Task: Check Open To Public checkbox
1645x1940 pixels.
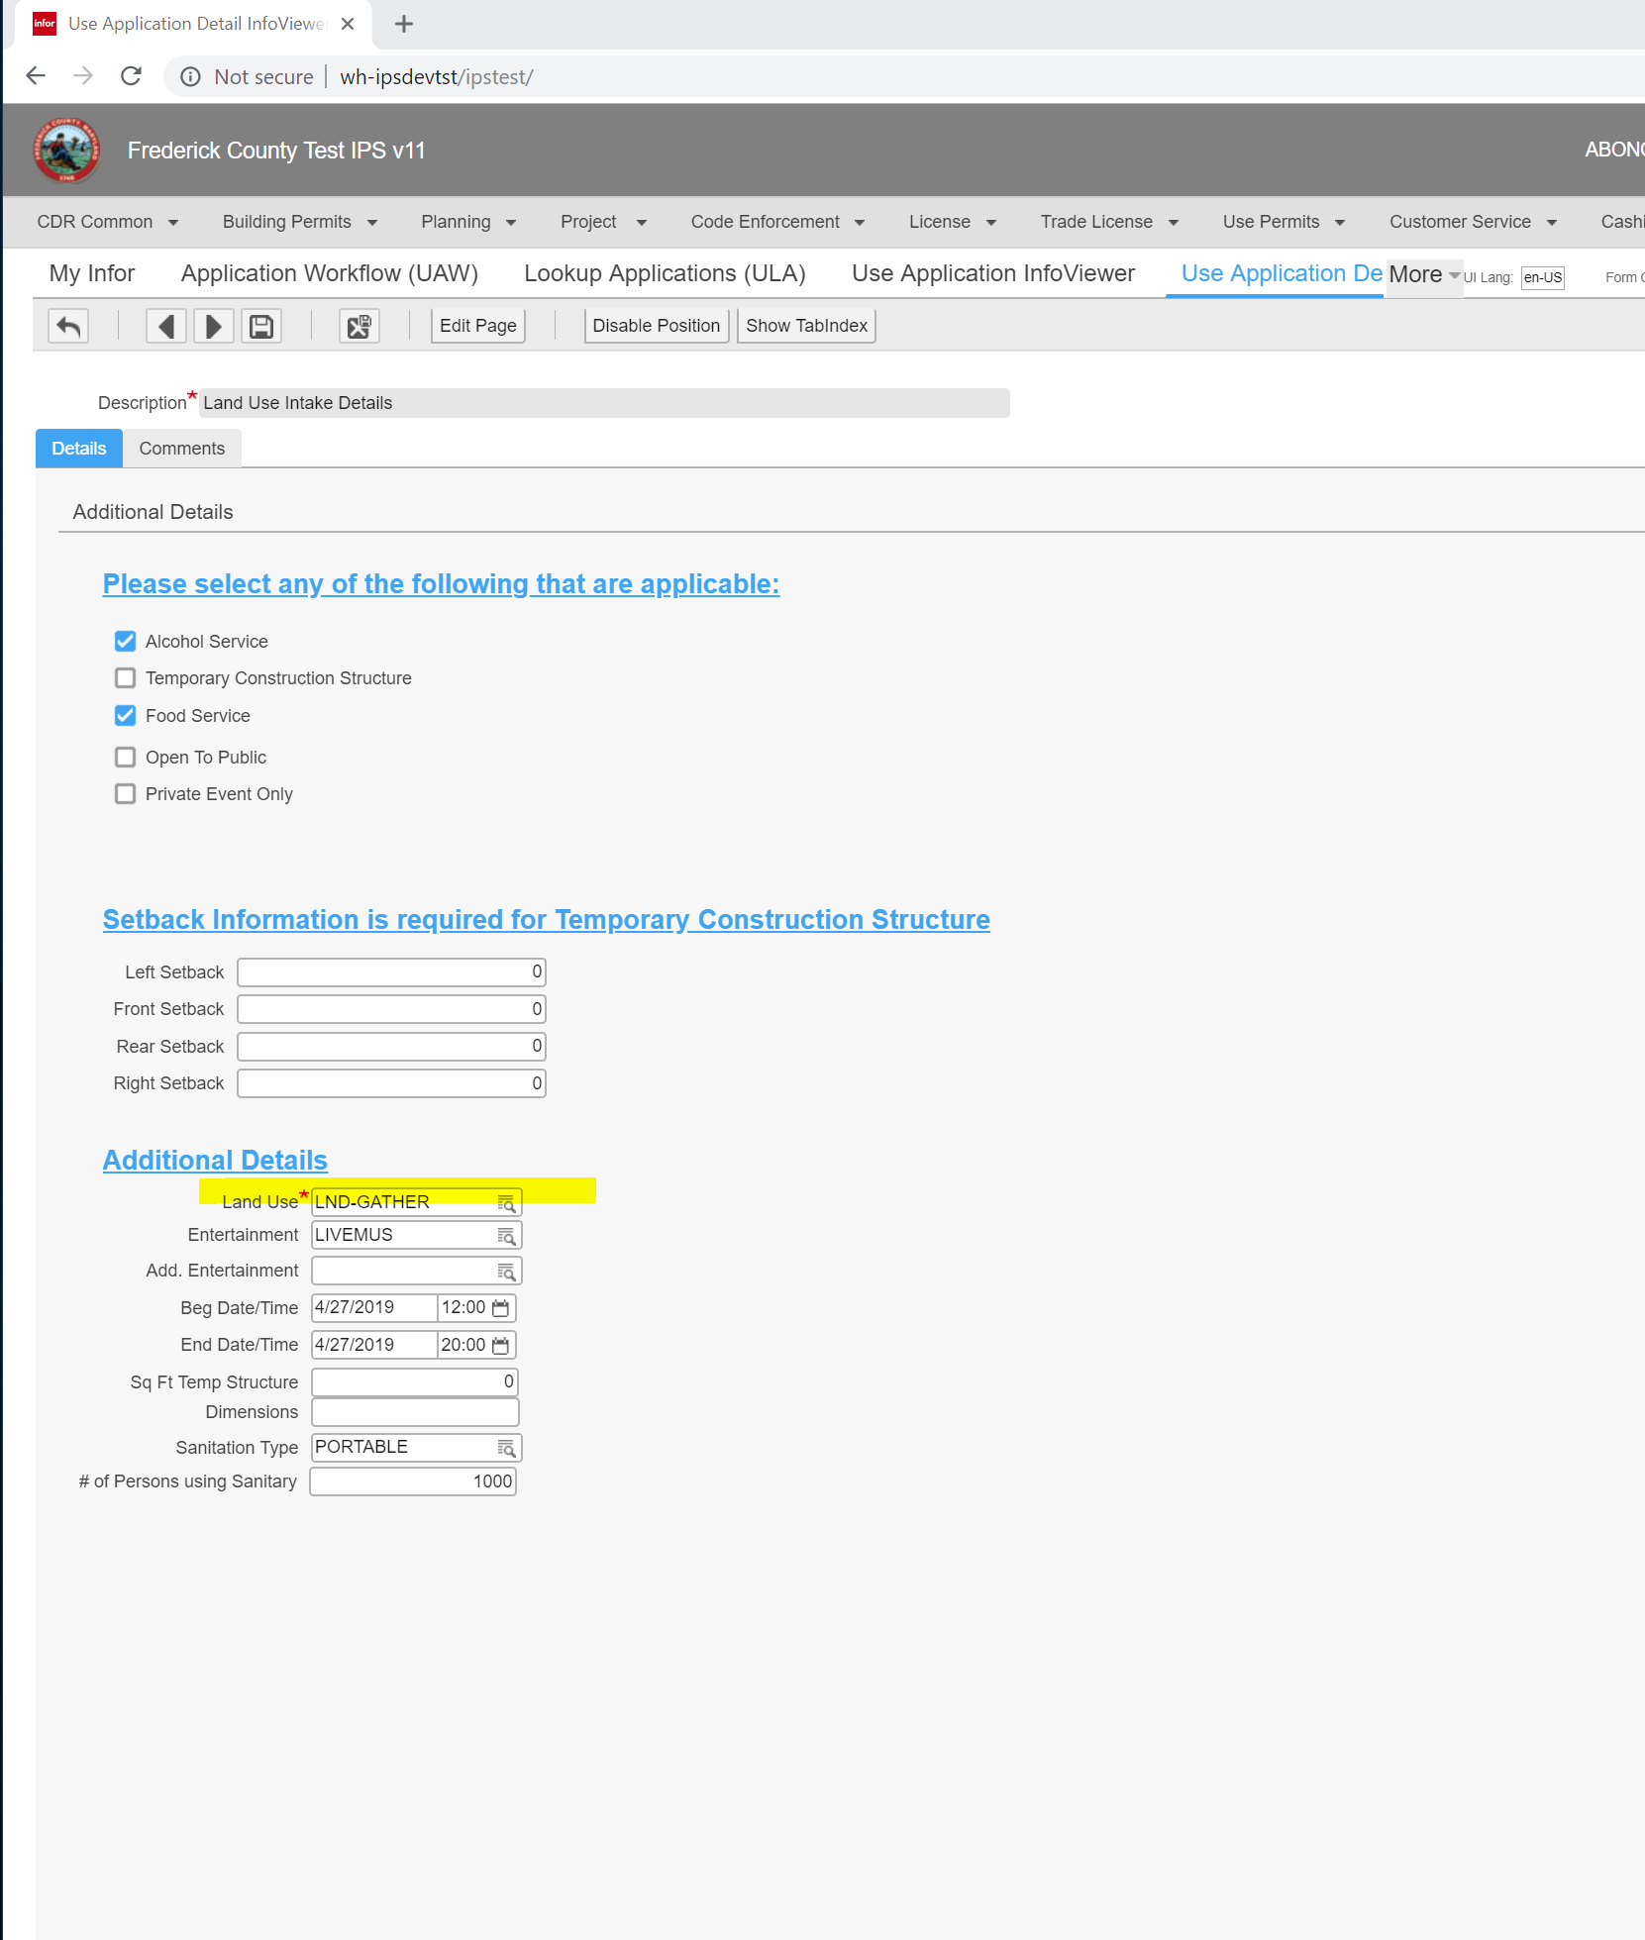Action: (x=125, y=758)
